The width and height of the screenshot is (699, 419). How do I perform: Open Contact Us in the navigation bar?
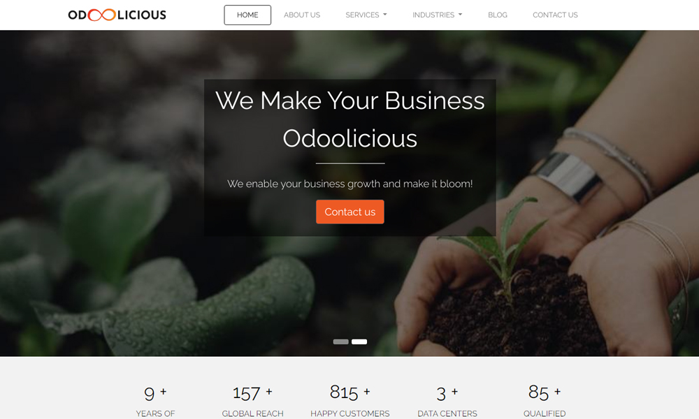(555, 15)
